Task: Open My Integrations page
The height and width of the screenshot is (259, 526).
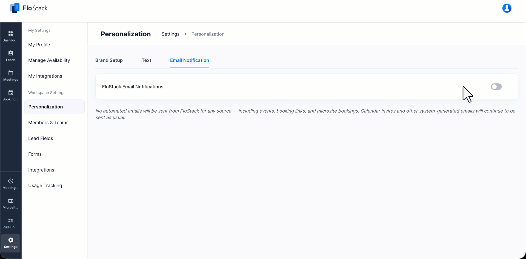Action: click(45, 76)
